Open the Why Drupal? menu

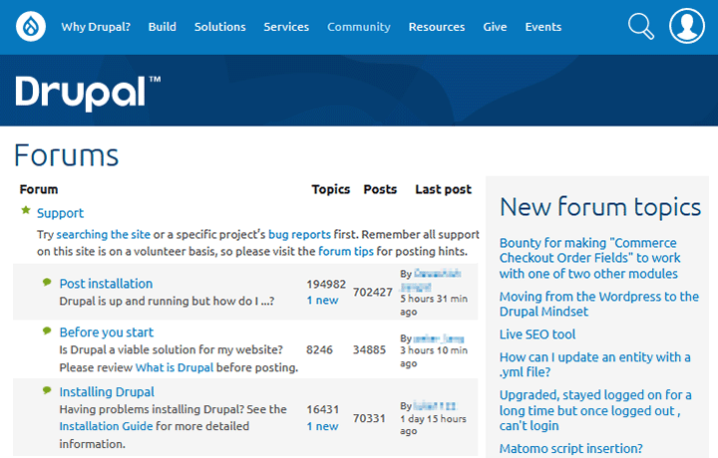pos(96,27)
